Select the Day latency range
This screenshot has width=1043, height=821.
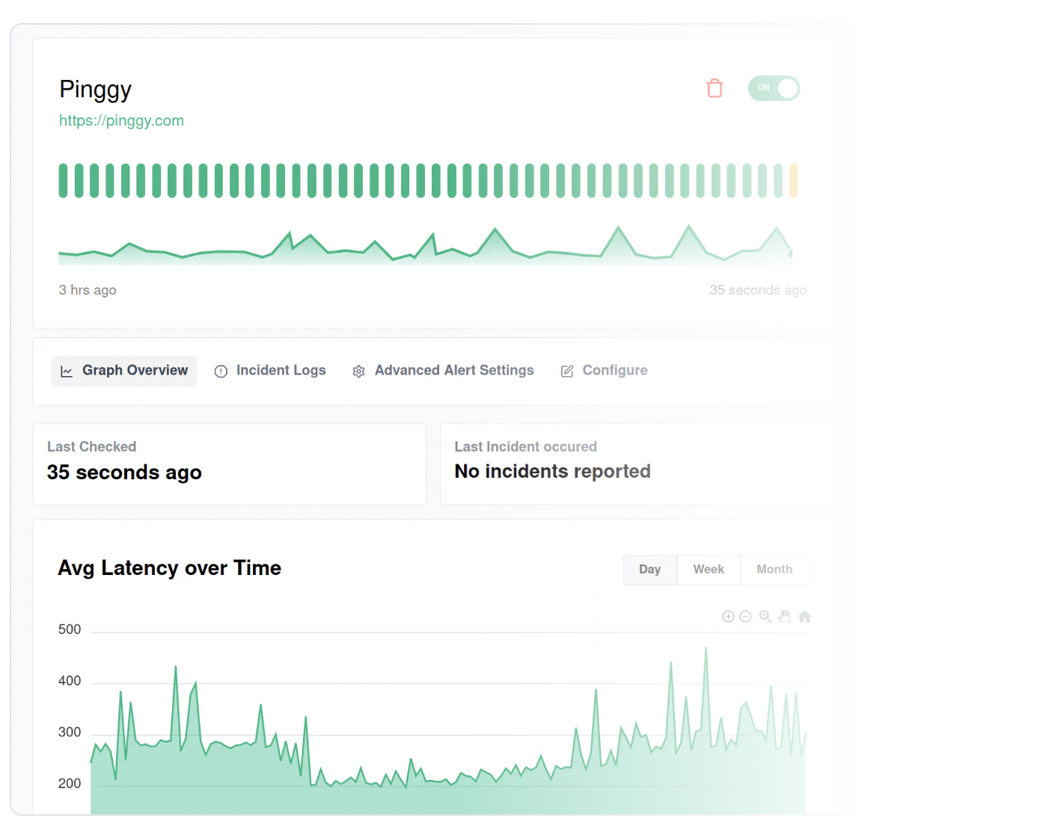click(x=649, y=570)
